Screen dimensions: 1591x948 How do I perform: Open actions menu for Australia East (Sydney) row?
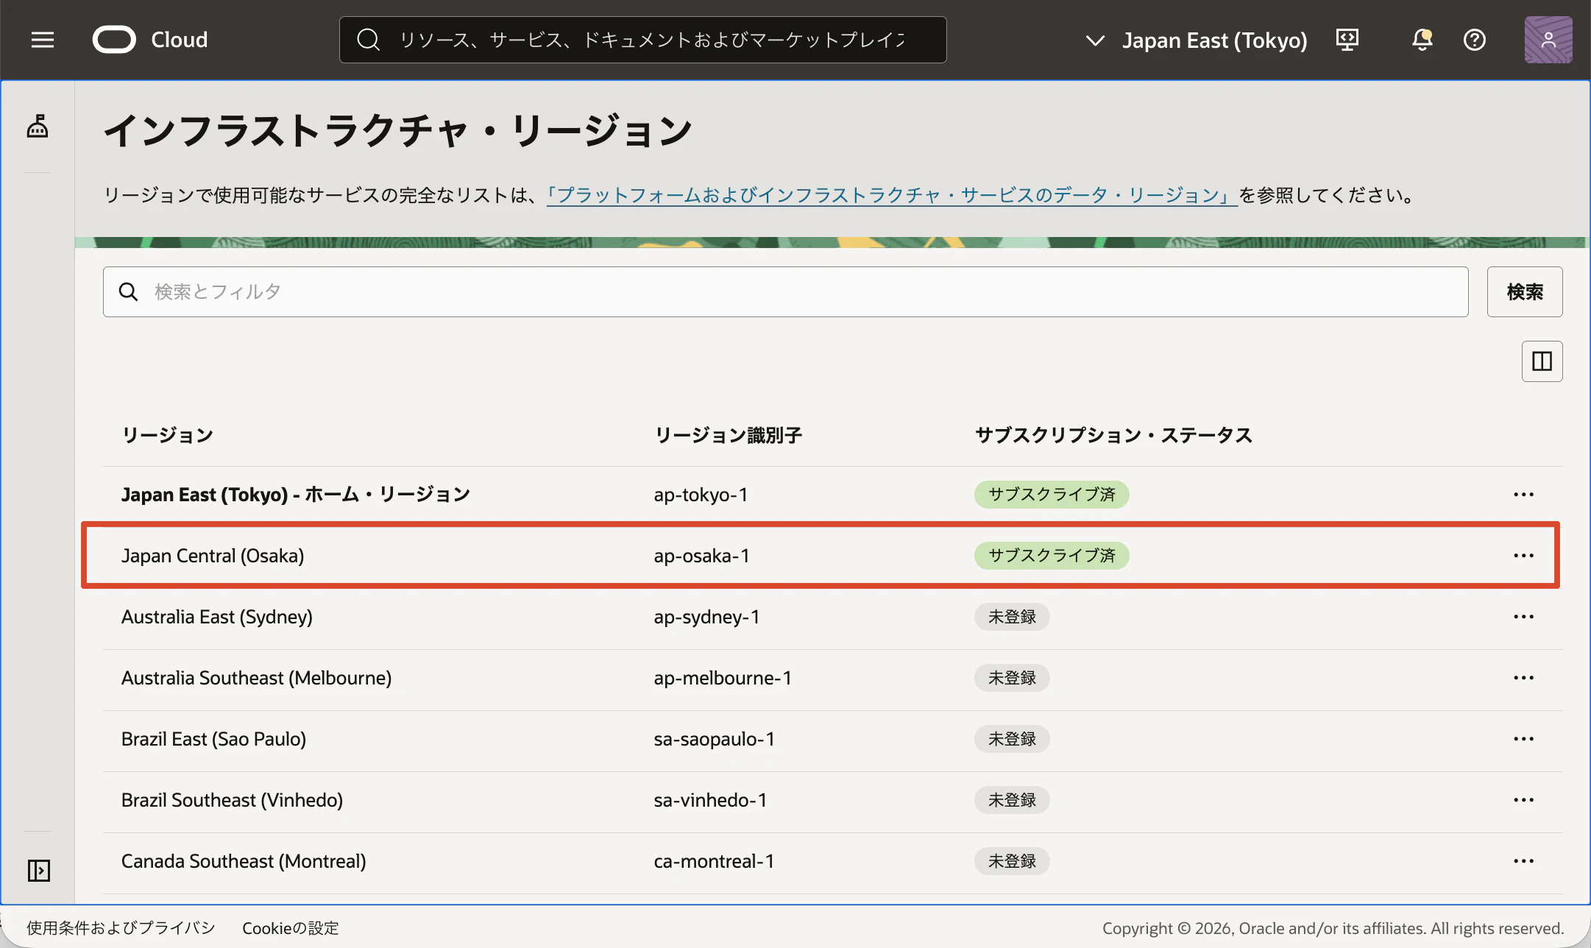tap(1523, 617)
